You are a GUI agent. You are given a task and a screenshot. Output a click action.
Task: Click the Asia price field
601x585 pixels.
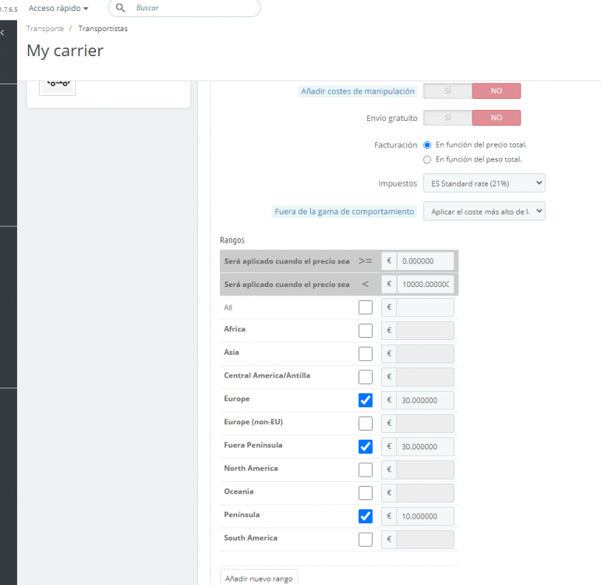[x=426, y=353]
